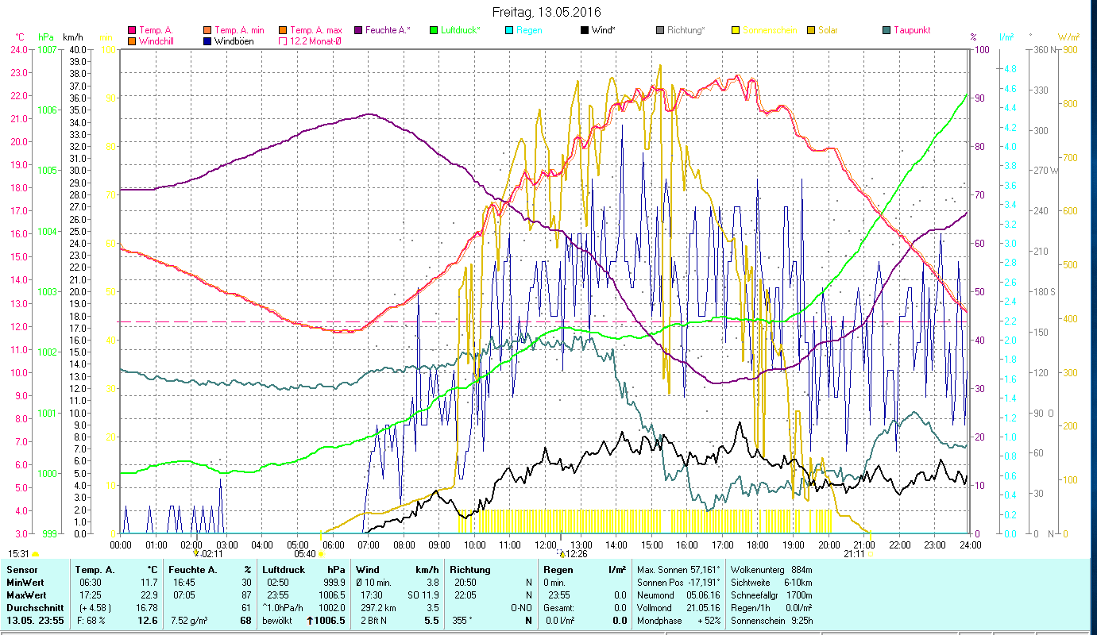The image size is (1097, 635).
Task: Click the marker labeled 12:26
Action: pyautogui.click(x=561, y=553)
